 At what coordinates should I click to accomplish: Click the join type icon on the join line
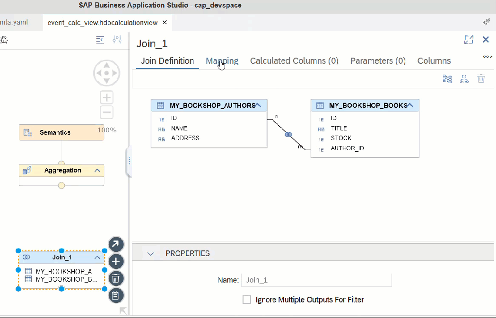pos(288,135)
